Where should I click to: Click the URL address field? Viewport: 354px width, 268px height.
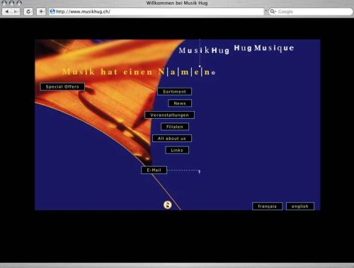point(156,11)
